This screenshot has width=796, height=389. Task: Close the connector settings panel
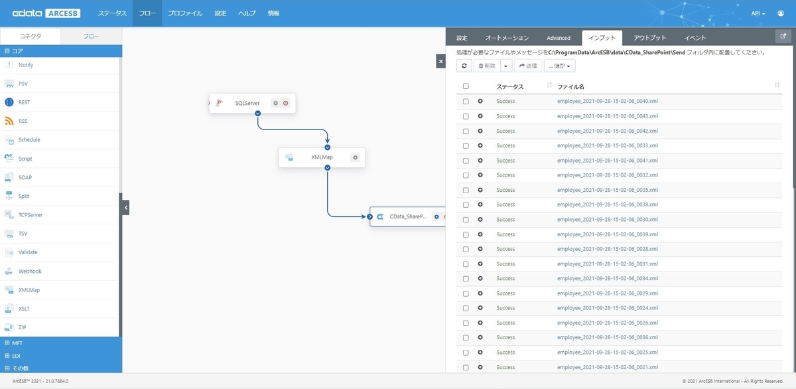click(440, 61)
